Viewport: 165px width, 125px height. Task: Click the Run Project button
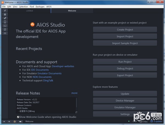click(125, 62)
